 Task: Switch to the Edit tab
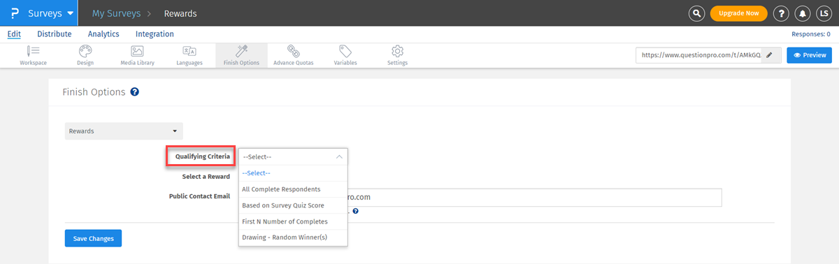(x=14, y=34)
